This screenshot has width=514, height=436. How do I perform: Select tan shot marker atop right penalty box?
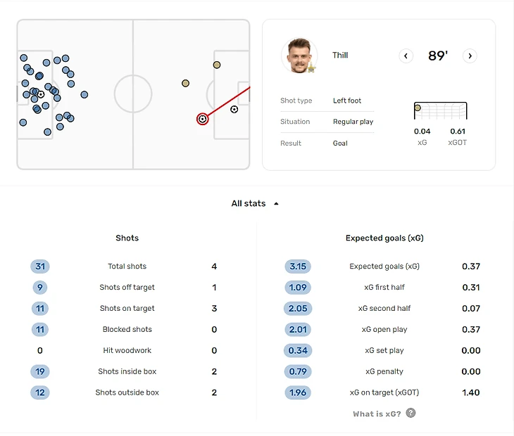tap(217, 65)
